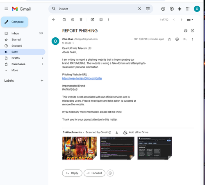Report this email as spam
Viewport: 205px width, 185px height.
[x=73, y=20]
